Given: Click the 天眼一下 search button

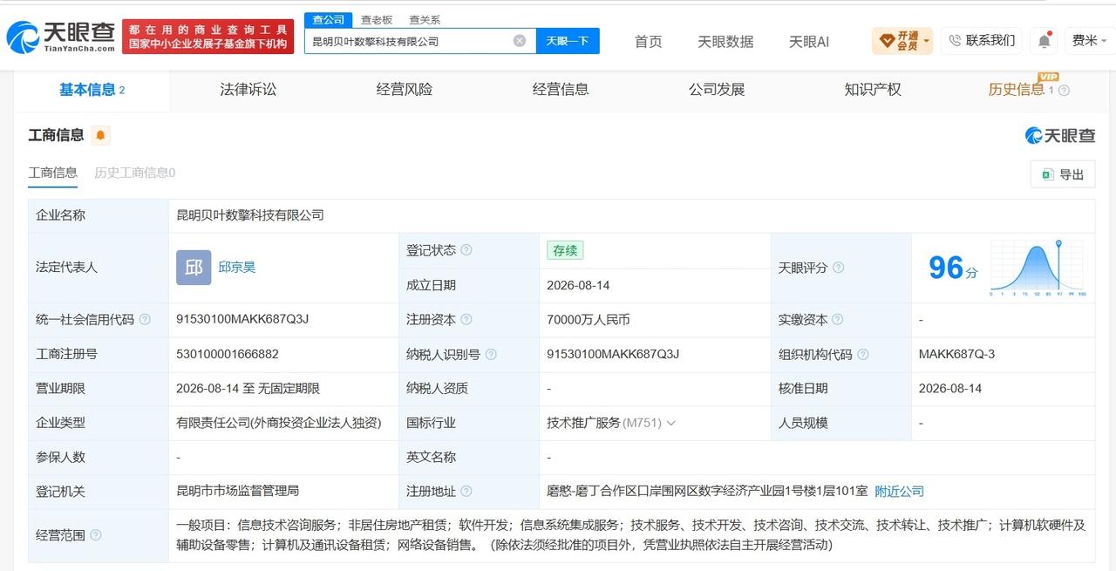Looking at the screenshot, I should (x=568, y=41).
